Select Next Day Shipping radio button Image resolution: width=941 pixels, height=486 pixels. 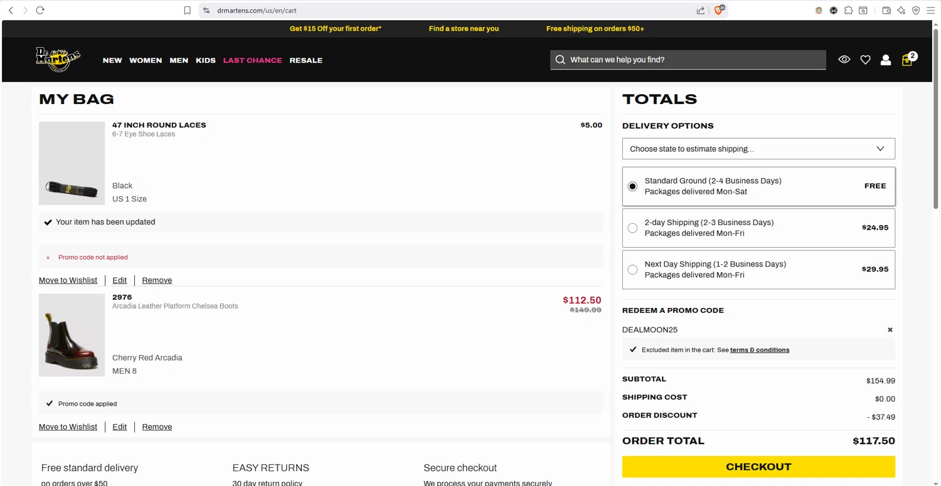click(x=632, y=270)
